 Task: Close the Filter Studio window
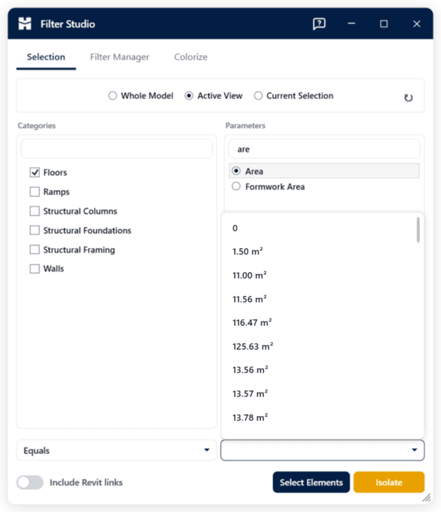point(417,24)
